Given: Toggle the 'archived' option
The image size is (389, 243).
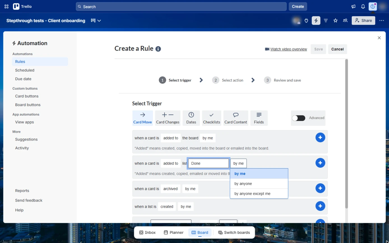Looking at the screenshot, I should (x=171, y=189).
